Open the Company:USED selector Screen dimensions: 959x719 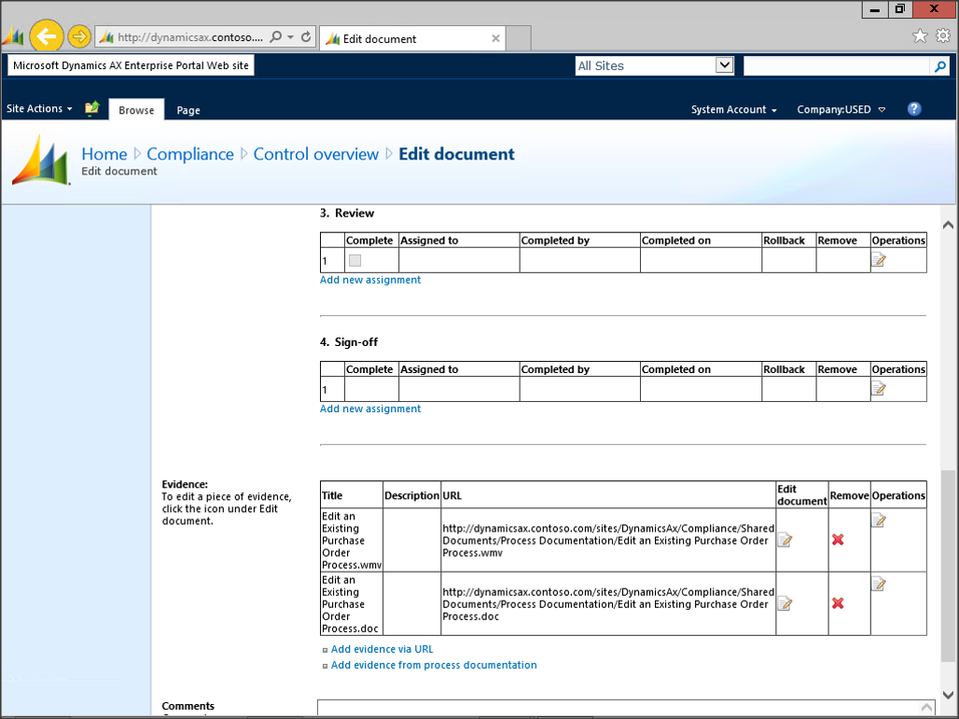click(841, 110)
